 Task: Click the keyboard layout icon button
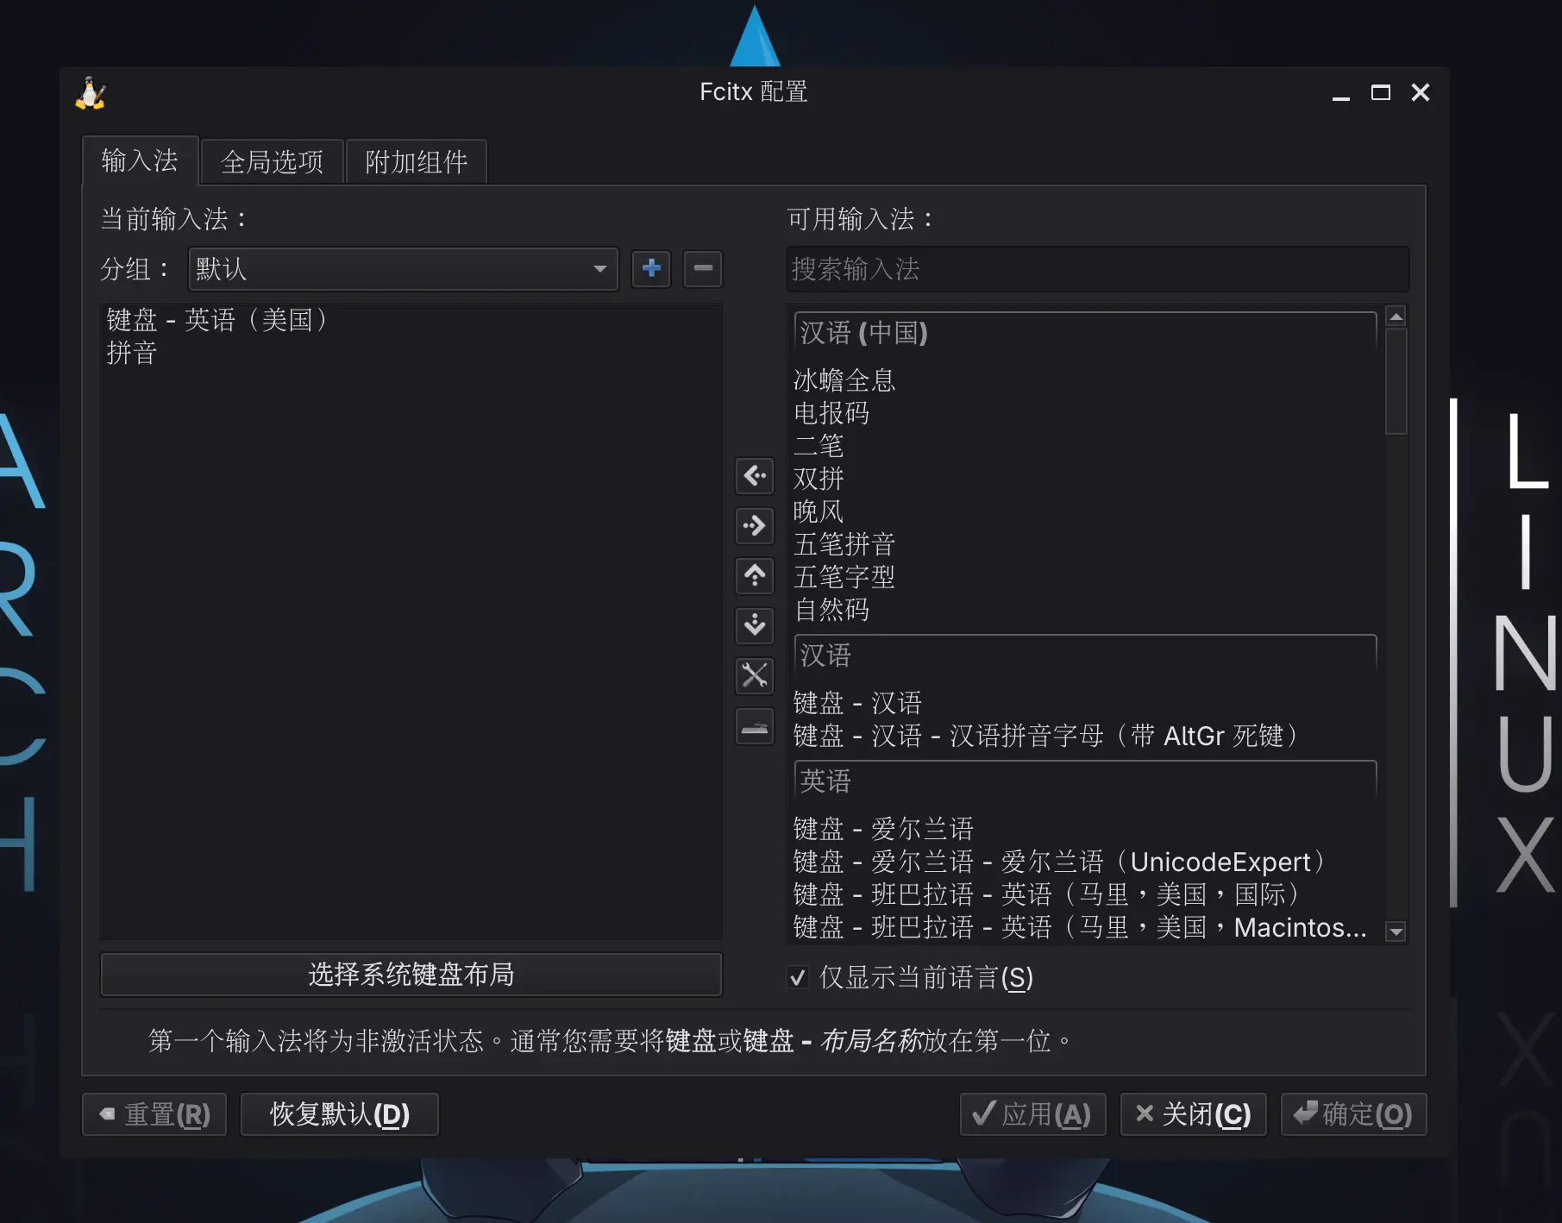tap(755, 726)
